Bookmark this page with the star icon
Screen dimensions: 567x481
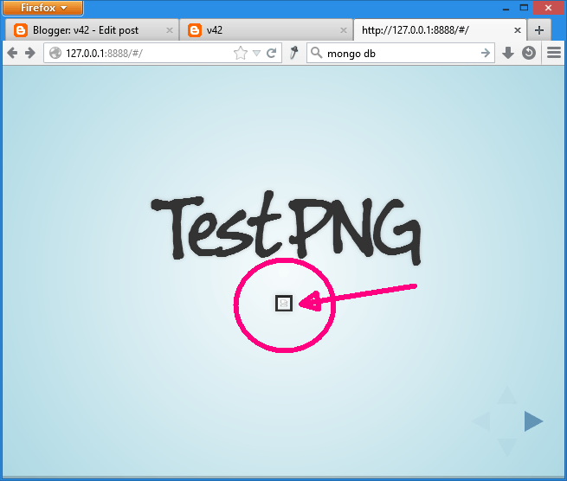click(241, 54)
